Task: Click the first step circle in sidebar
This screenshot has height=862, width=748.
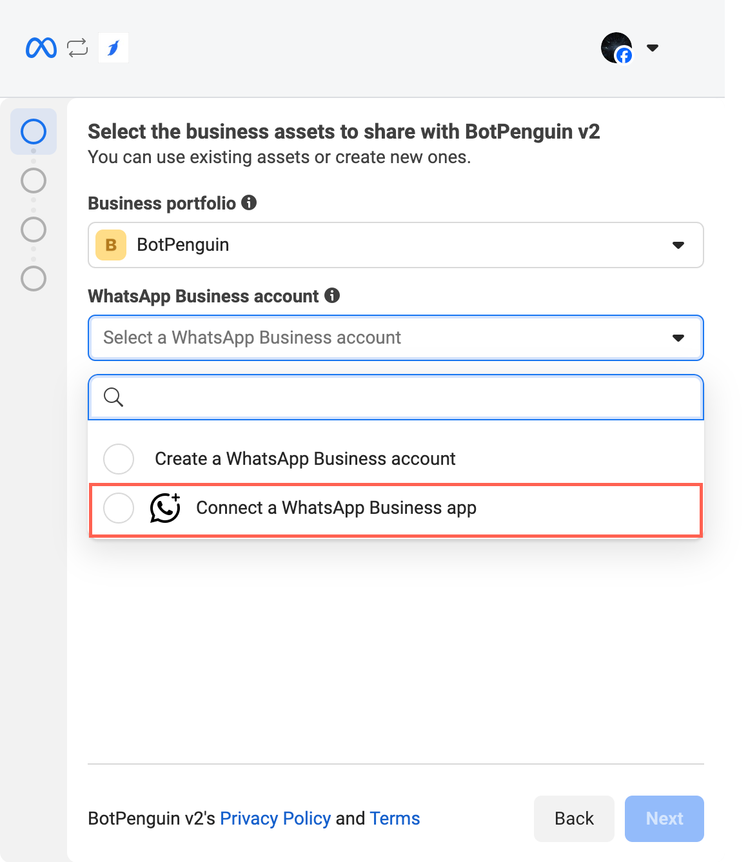Action: (34, 132)
